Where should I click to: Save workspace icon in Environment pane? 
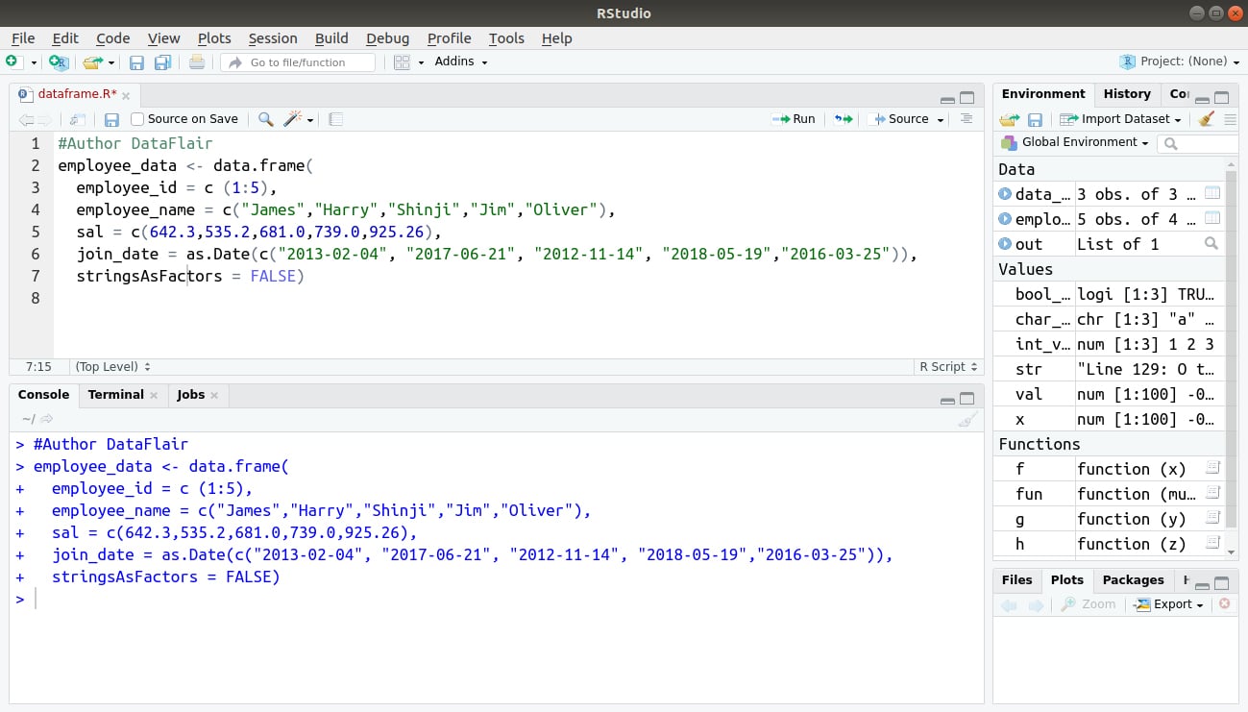(1035, 119)
